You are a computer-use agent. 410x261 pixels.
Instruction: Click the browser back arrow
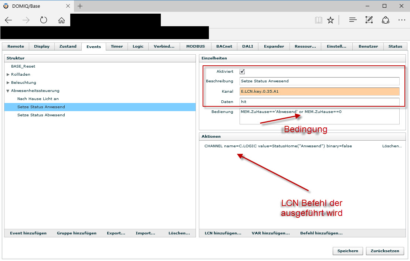pos(9,20)
